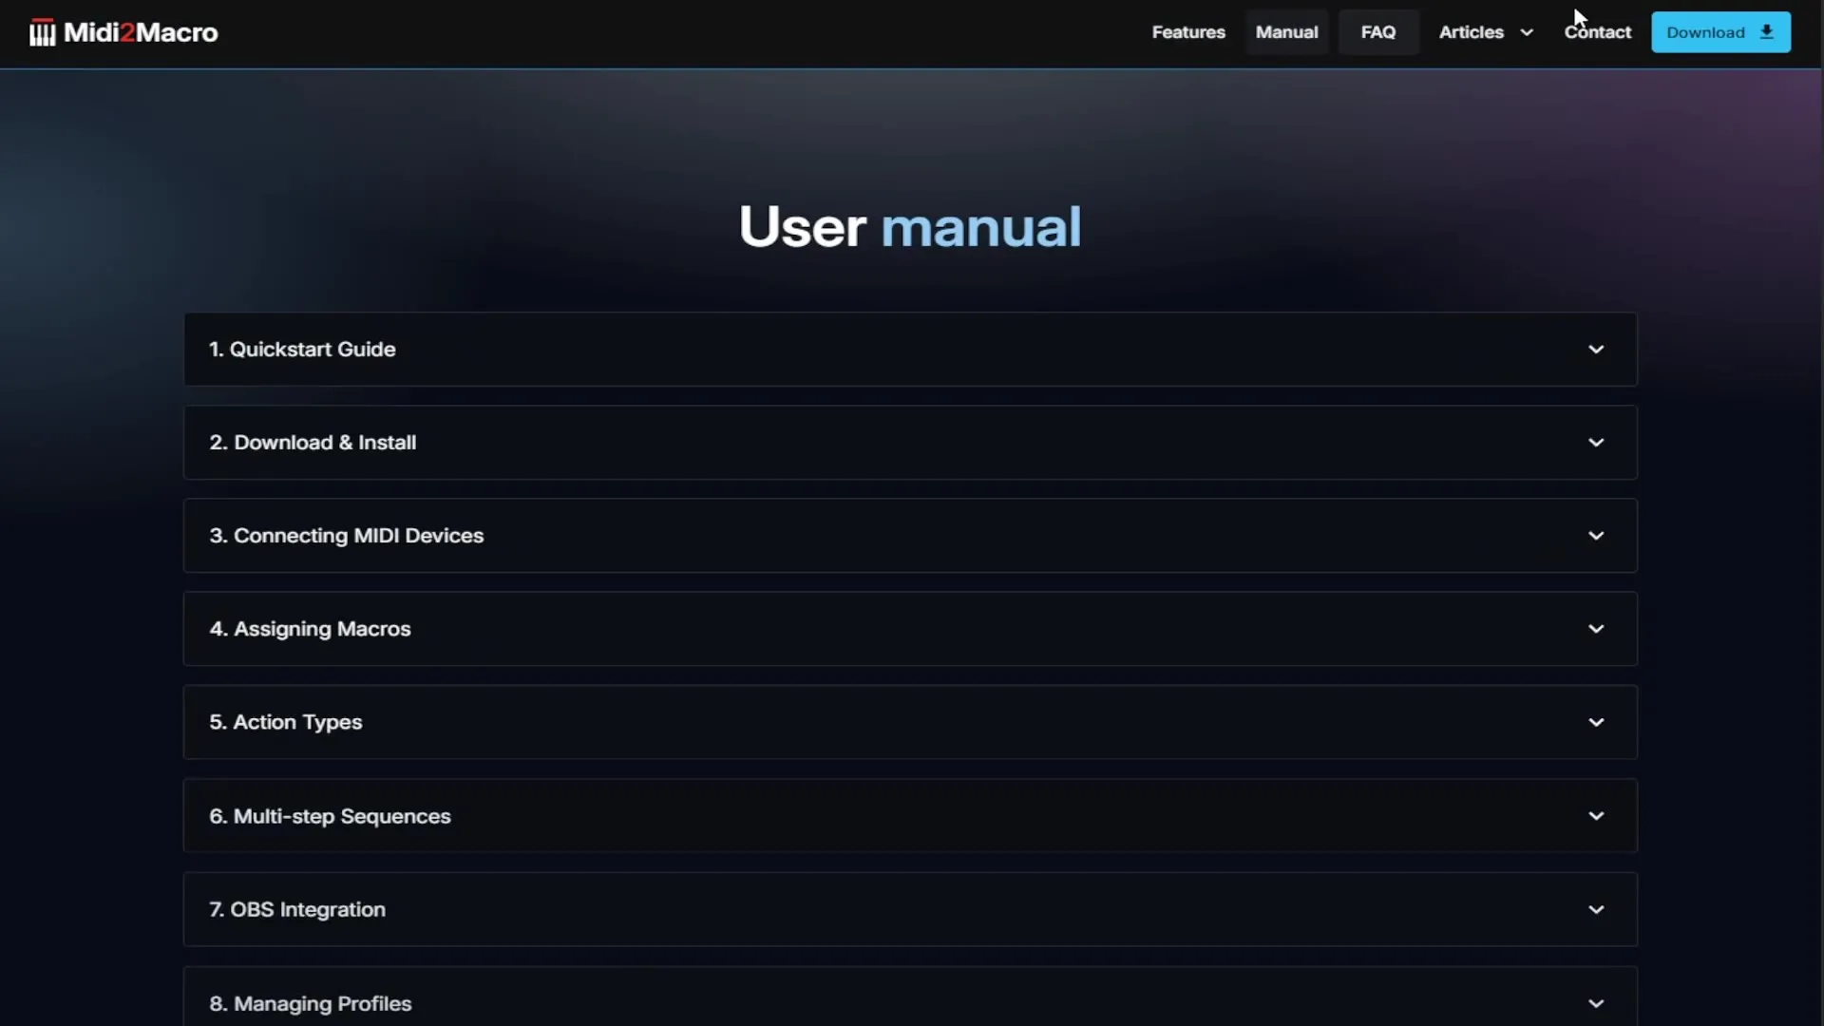This screenshot has height=1026, width=1824.
Task: Select the '4. Assigning Macros' heading
Action: [310, 629]
